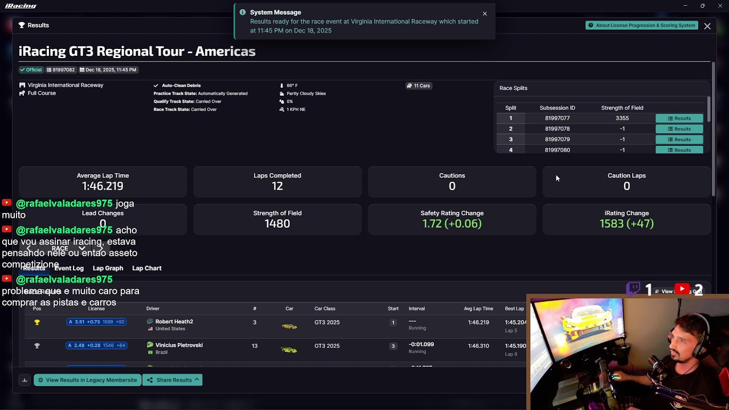Click the silver trophy for second place
The height and width of the screenshot is (410, 729).
click(37, 346)
